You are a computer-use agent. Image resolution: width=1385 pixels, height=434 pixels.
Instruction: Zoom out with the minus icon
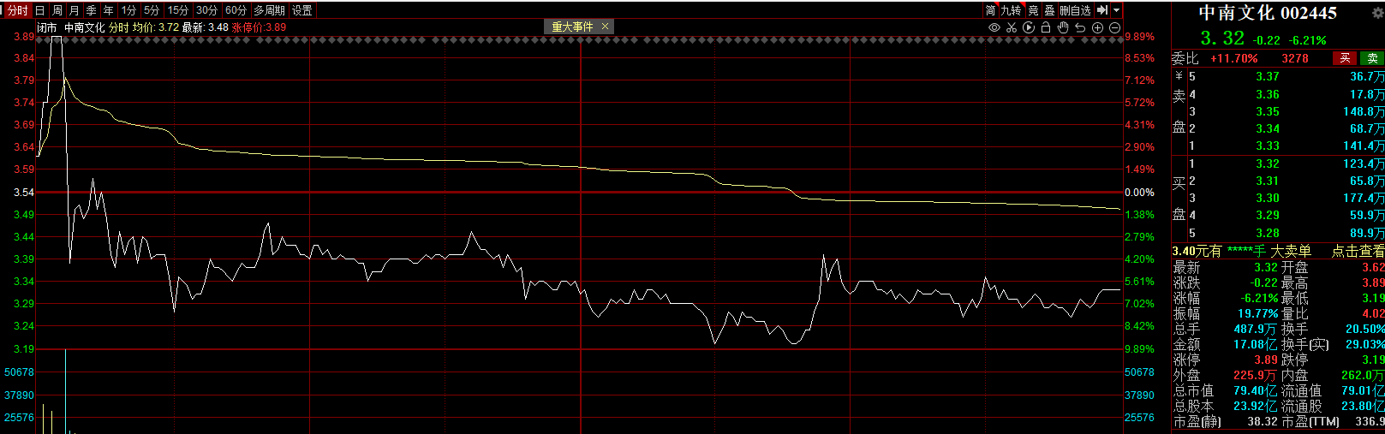point(1114,27)
